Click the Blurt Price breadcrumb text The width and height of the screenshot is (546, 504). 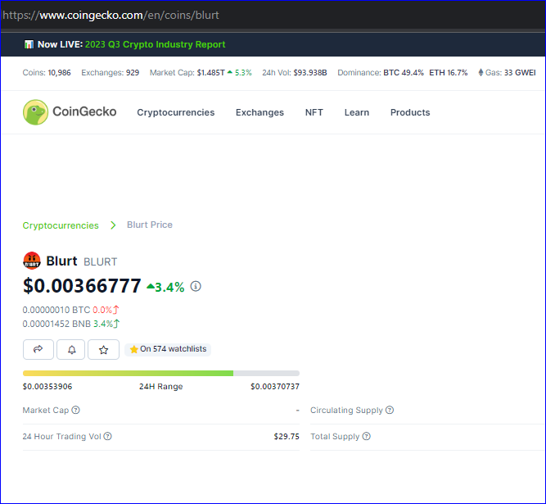pos(150,225)
